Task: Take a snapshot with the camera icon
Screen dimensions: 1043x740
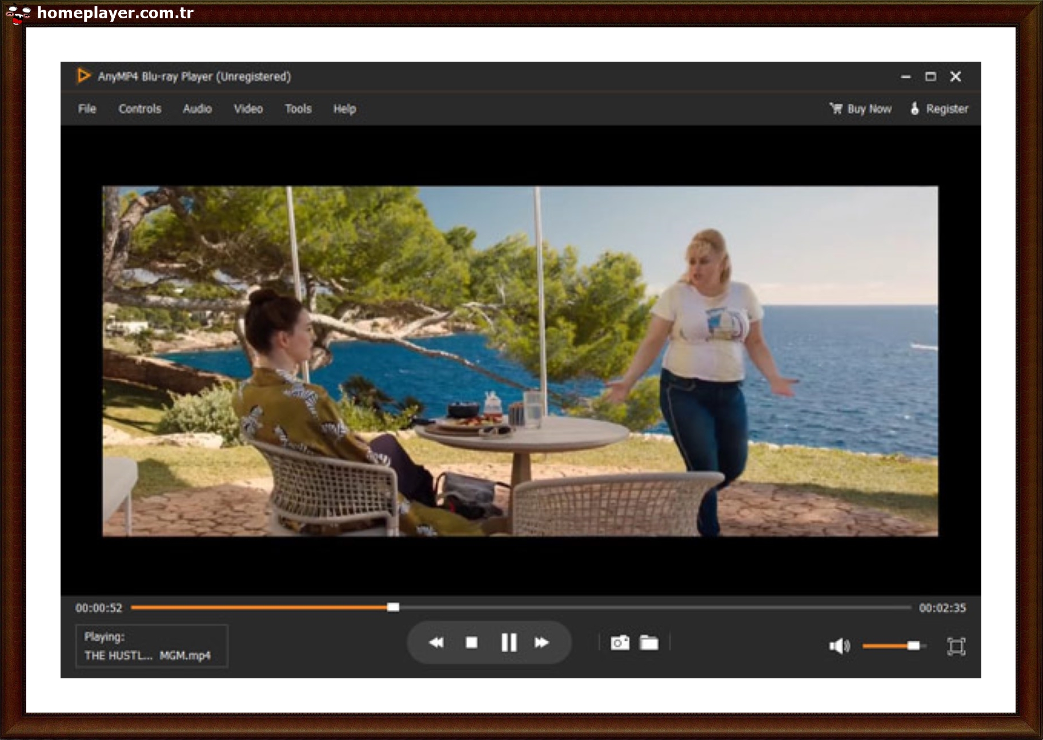Action: click(x=620, y=643)
